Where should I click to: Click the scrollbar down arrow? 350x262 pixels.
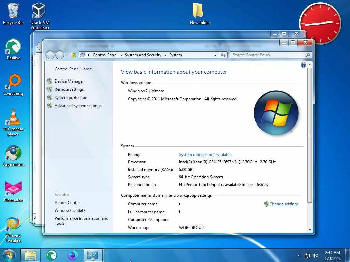[310, 230]
